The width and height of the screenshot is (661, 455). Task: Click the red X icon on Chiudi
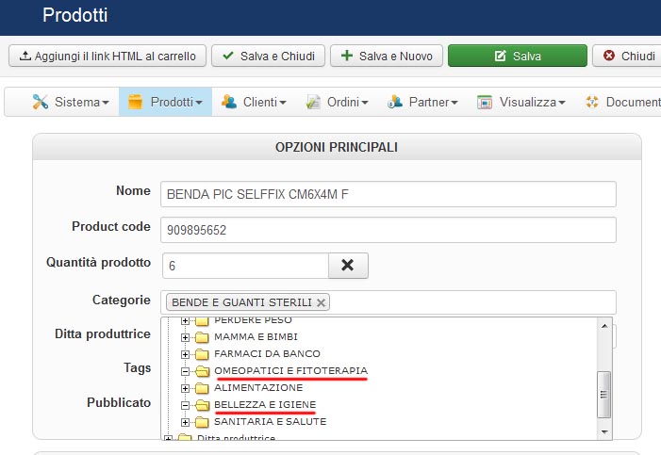609,56
